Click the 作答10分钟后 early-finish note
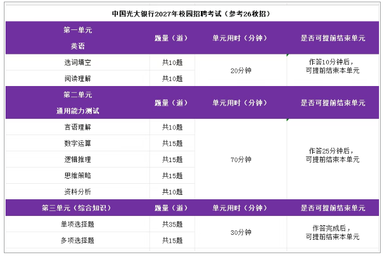The height and width of the screenshot is (257, 384). click(x=332, y=66)
